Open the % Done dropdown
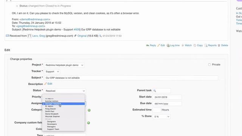Image resolution: width=242 pixels, height=136 pixels. (x=161, y=117)
